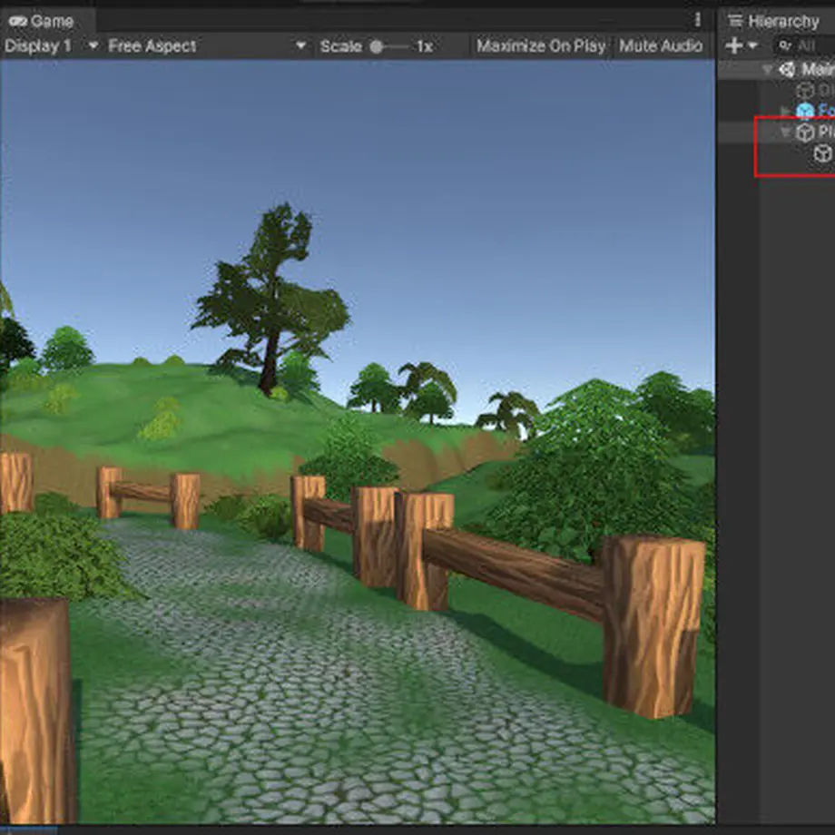This screenshot has width=835, height=835.
Task: Select the child cube object under Pl...
Action: [823, 154]
